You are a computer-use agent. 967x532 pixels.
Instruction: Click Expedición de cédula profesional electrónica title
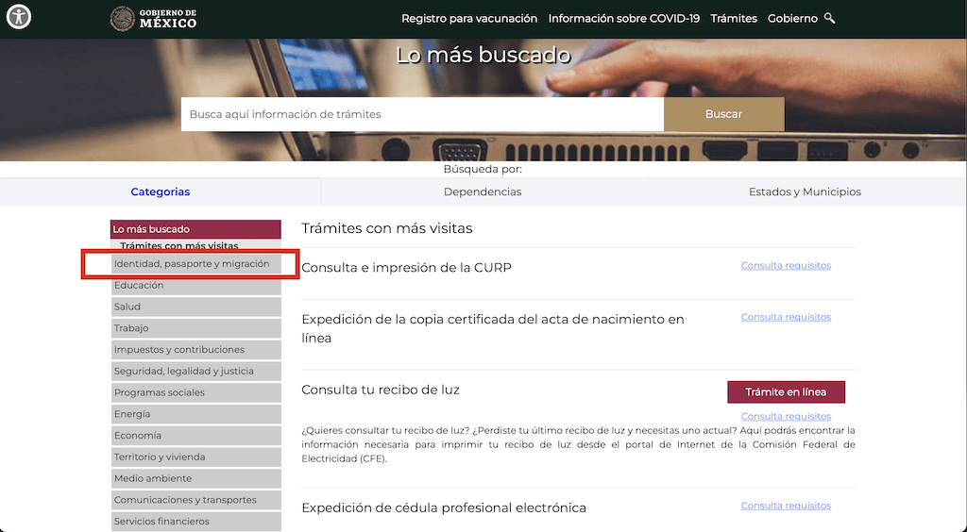coord(444,508)
